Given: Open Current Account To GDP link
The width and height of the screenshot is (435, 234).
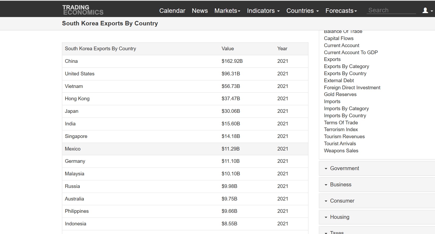Looking at the screenshot, I should click(x=351, y=53).
